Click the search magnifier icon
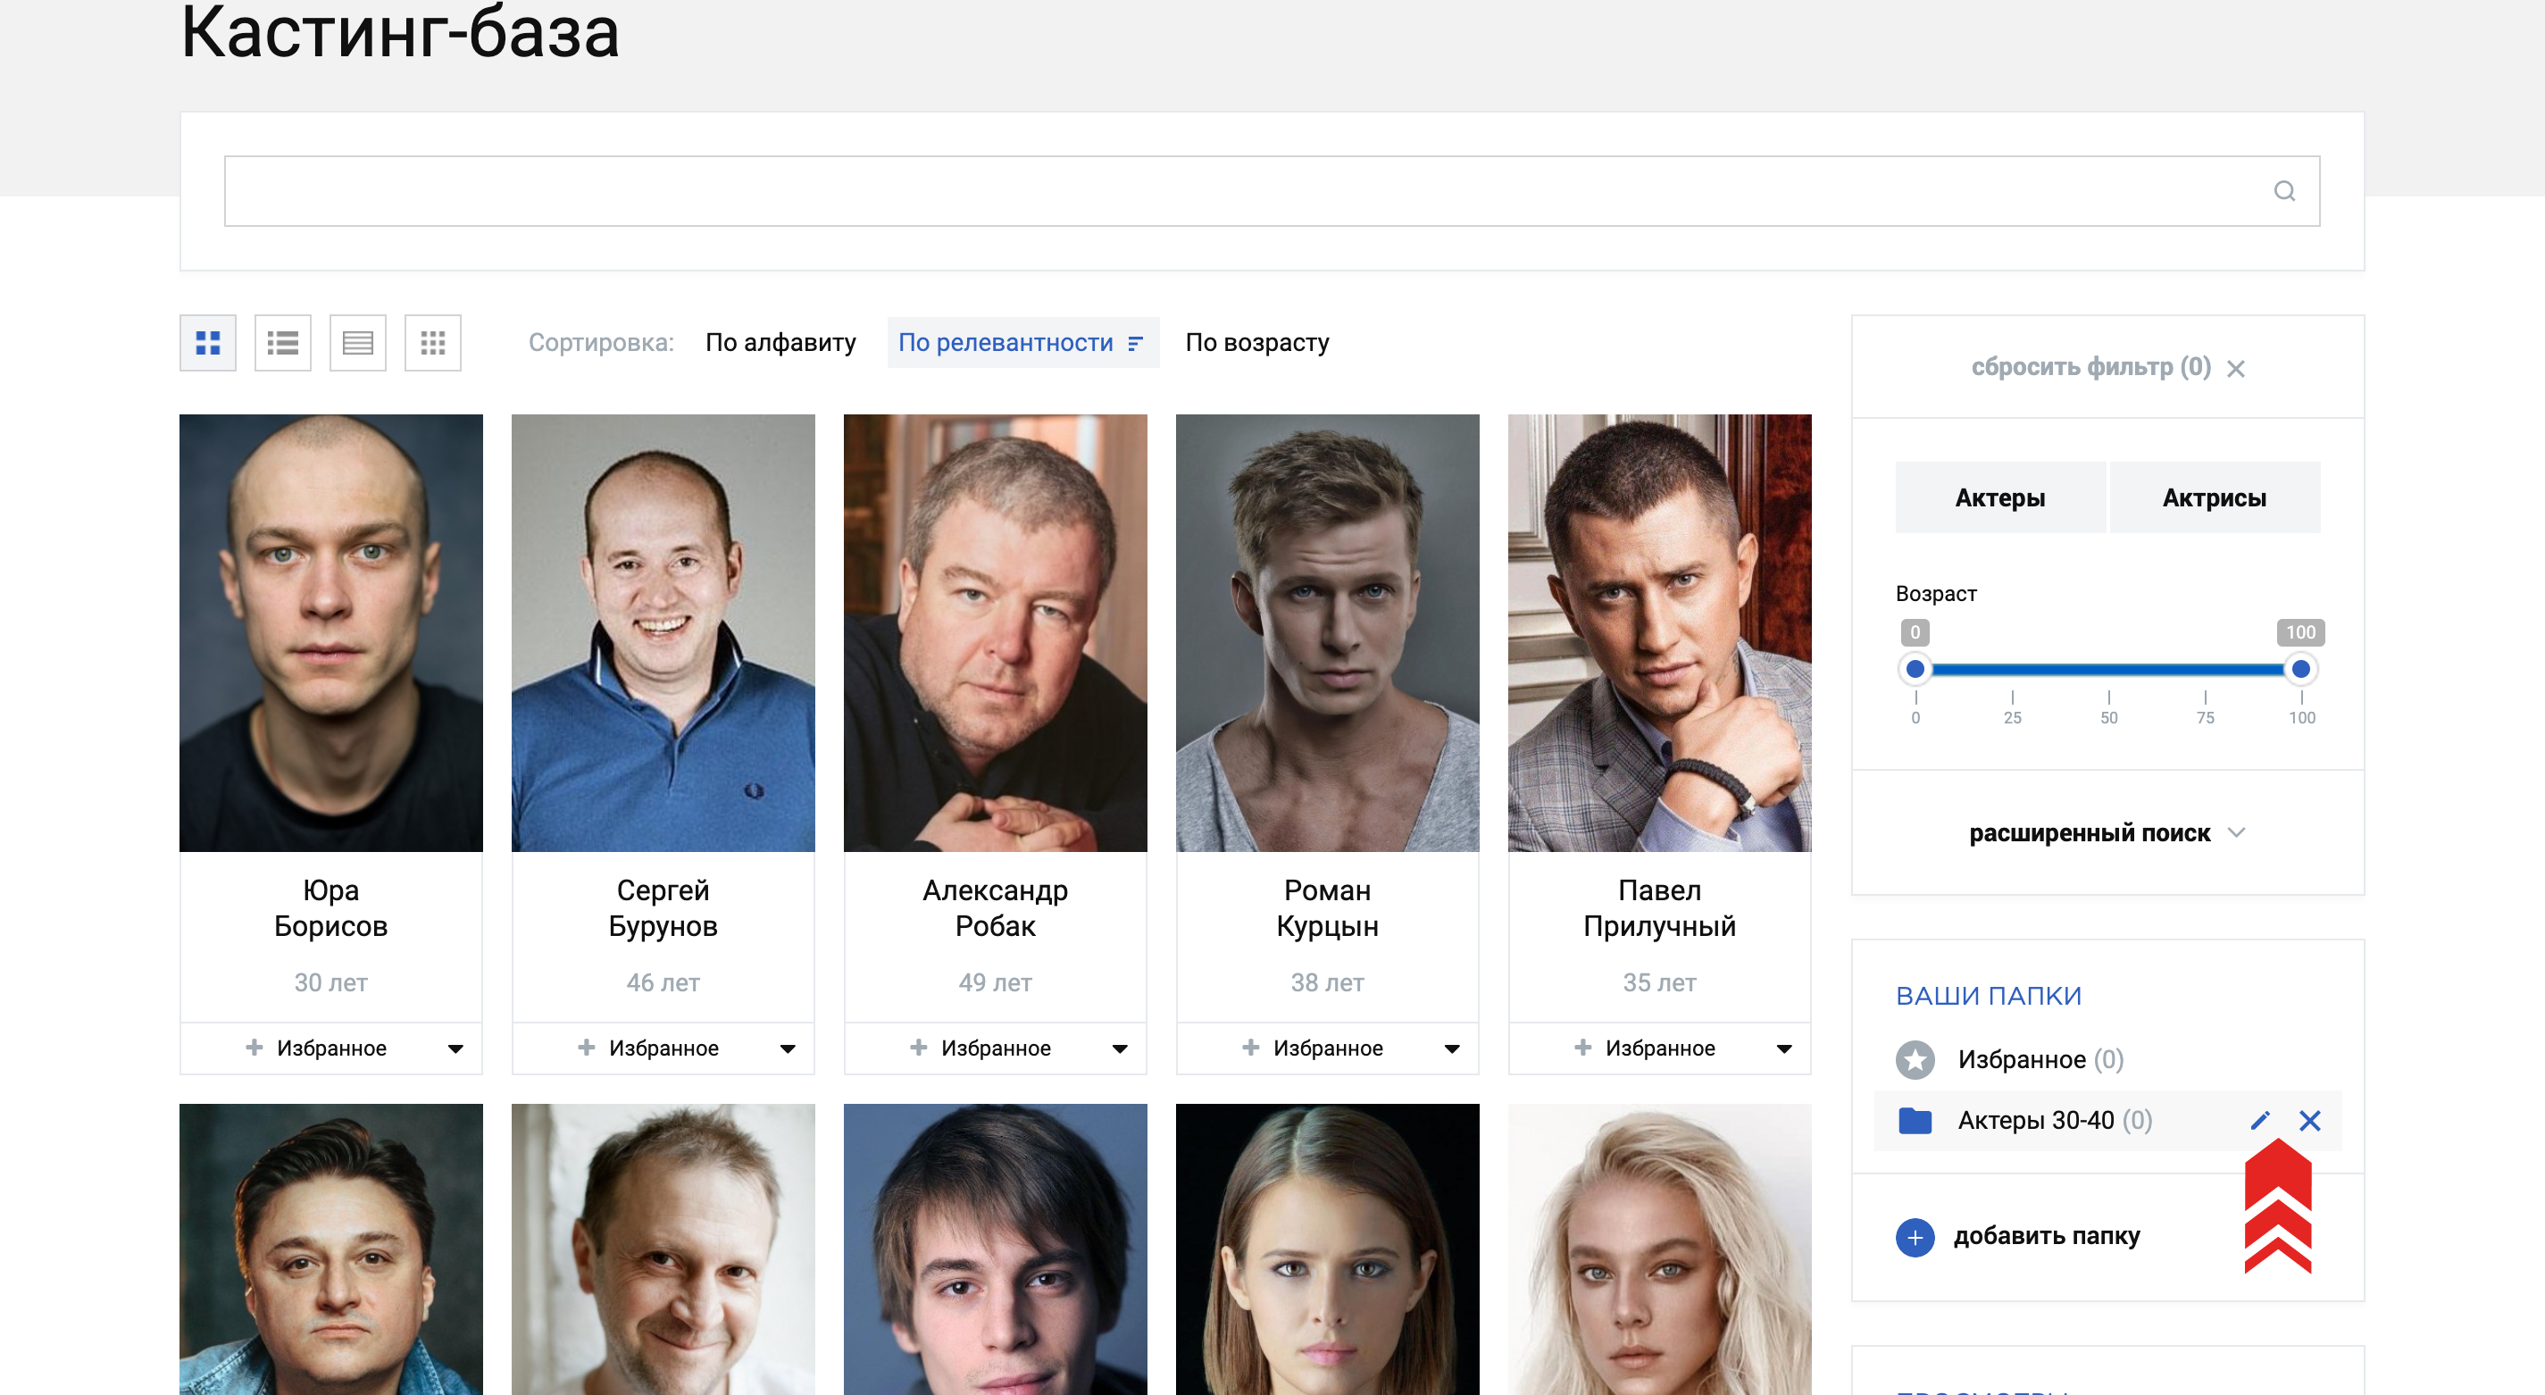Image resolution: width=2545 pixels, height=1395 pixels. pos(2284,191)
